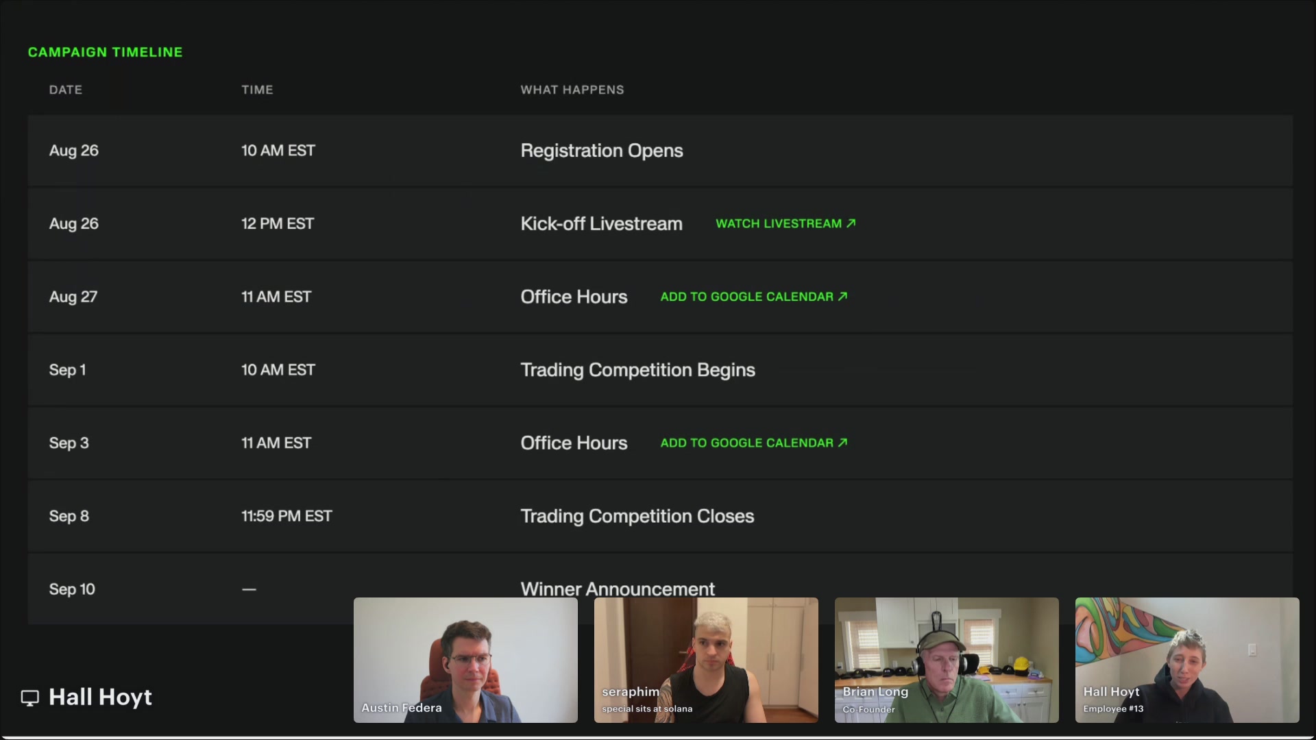Click the Sep 8 date cell
Viewport: 1316px width, 740px height.
[x=69, y=516]
